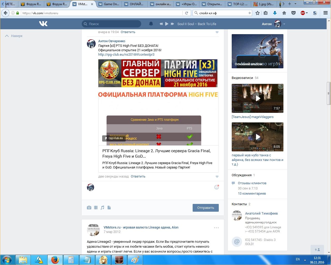Switch to the Game On... browser tab

tap(109, 4)
